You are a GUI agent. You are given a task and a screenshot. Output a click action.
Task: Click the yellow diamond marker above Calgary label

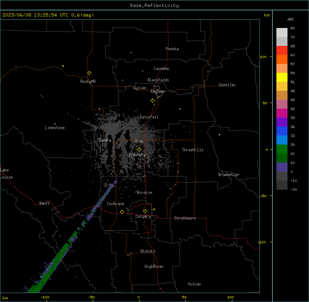(x=145, y=211)
